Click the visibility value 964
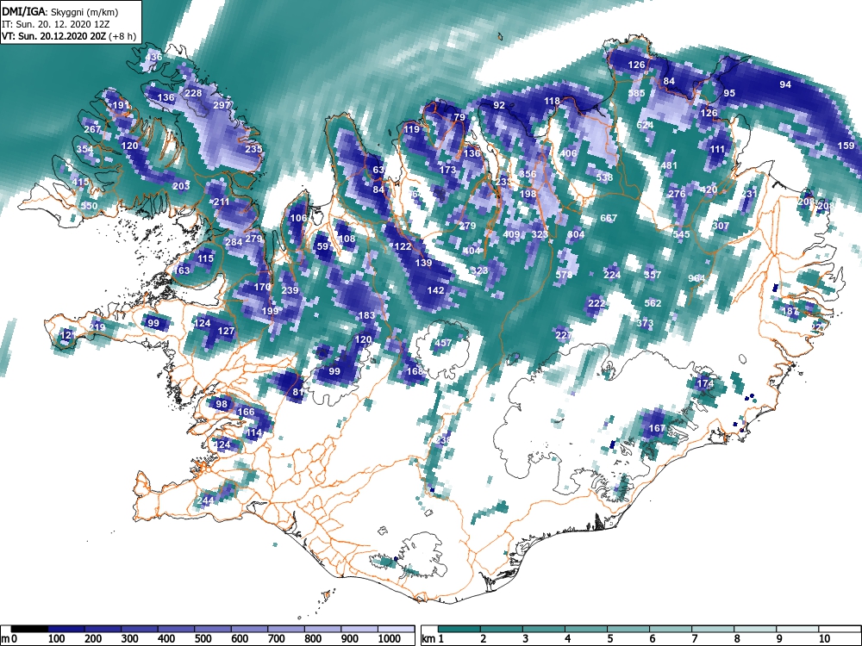862x646 pixels. (696, 278)
